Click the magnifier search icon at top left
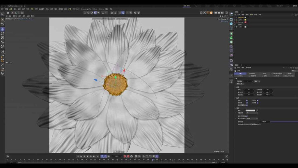The height and width of the screenshot is (168, 298). pos(2,14)
